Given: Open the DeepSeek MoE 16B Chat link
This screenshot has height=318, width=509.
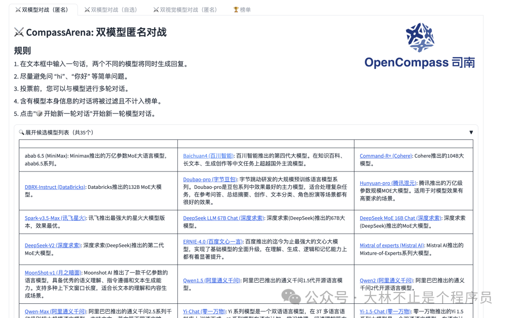Looking at the screenshot, I should pos(400,218).
